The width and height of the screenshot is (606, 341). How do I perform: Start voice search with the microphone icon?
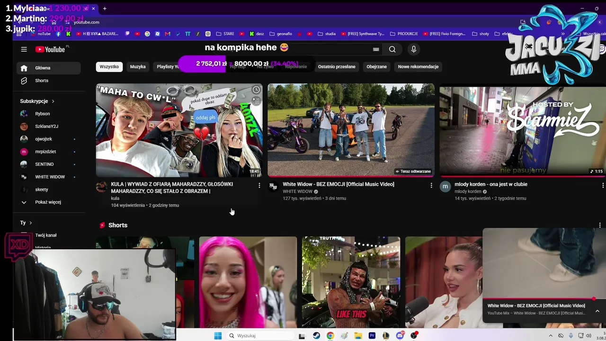tap(414, 49)
